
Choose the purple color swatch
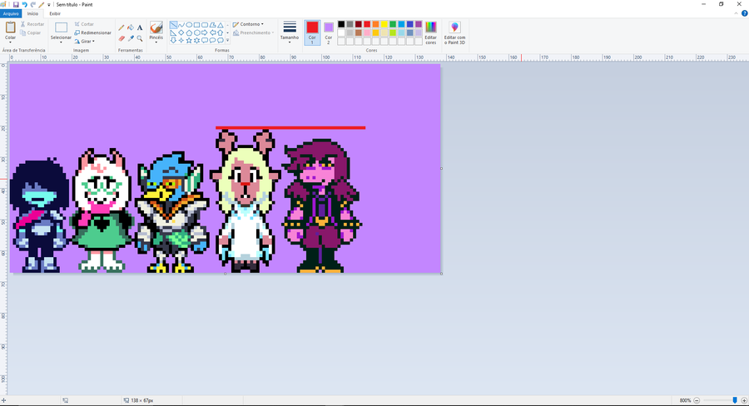tap(419, 24)
